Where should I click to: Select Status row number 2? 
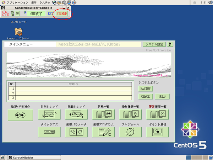coord(70,93)
